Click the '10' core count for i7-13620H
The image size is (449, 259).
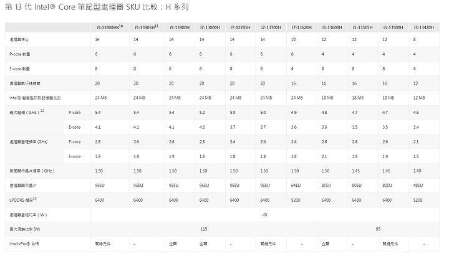(293, 39)
